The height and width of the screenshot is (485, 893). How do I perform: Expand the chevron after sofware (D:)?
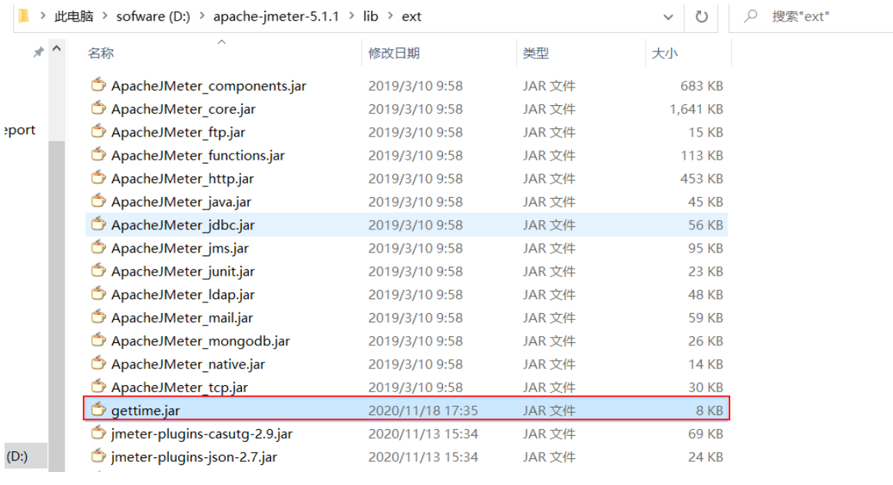(202, 16)
